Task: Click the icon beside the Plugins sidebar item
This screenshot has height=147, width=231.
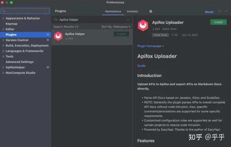Action: (48, 35)
